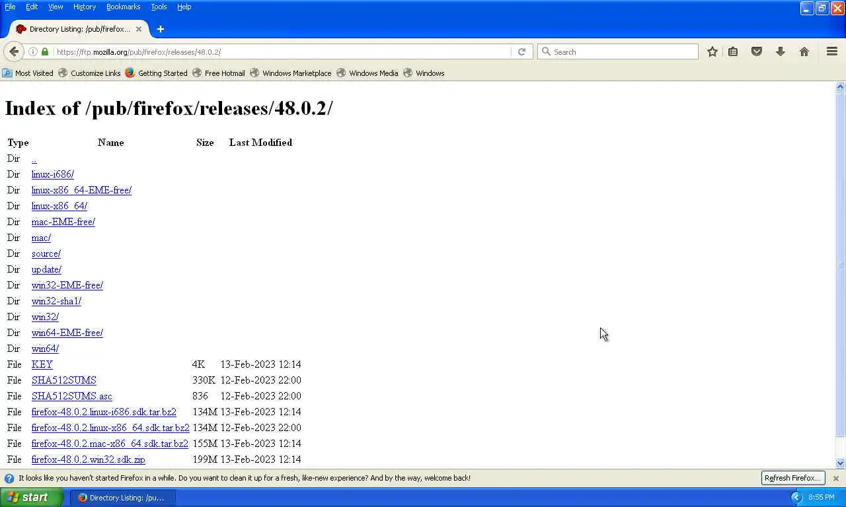Open Windows Media bookmark
The height and width of the screenshot is (507, 846).
pos(367,73)
